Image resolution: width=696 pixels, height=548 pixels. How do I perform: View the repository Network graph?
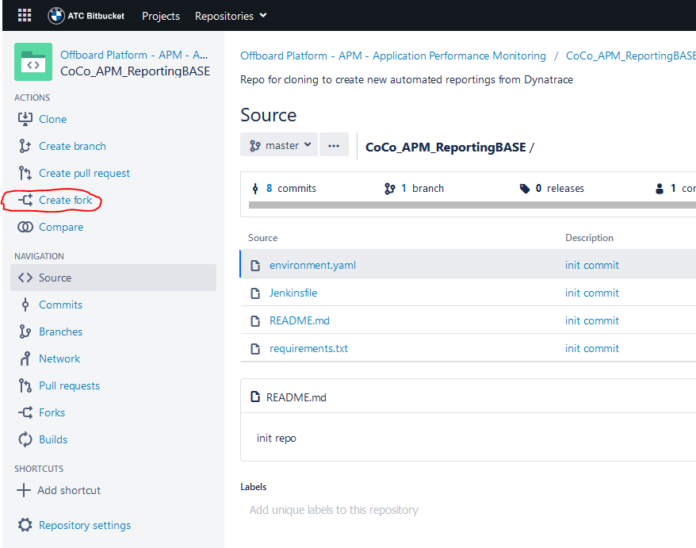pos(59,358)
